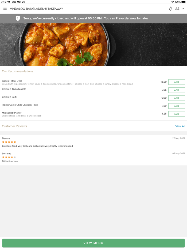The width and height of the screenshot is (187, 249).
Task: Click the group ordering icon in header
Action: pyautogui.click(x=178, y=9)
